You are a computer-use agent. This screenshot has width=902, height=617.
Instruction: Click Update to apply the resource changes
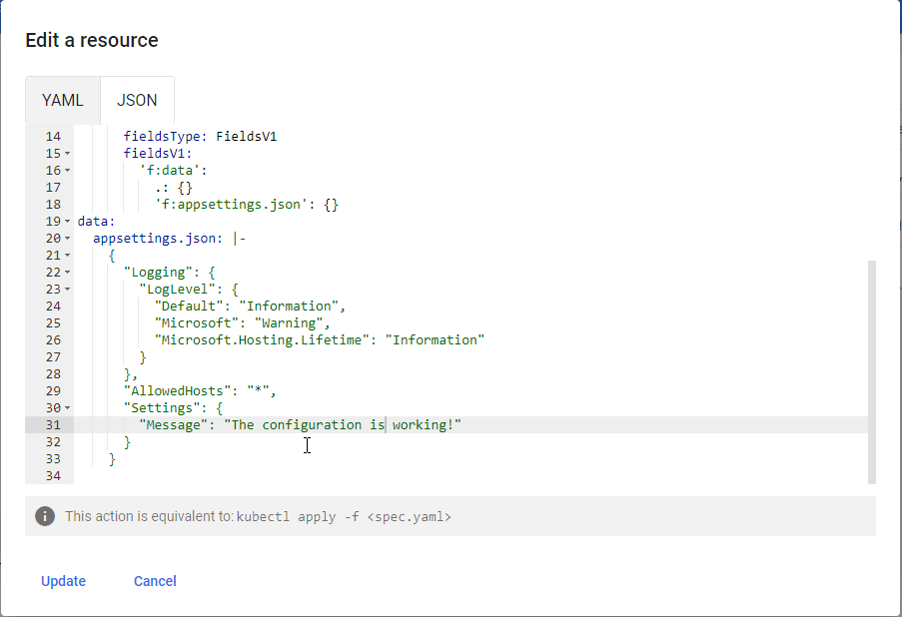63,581
